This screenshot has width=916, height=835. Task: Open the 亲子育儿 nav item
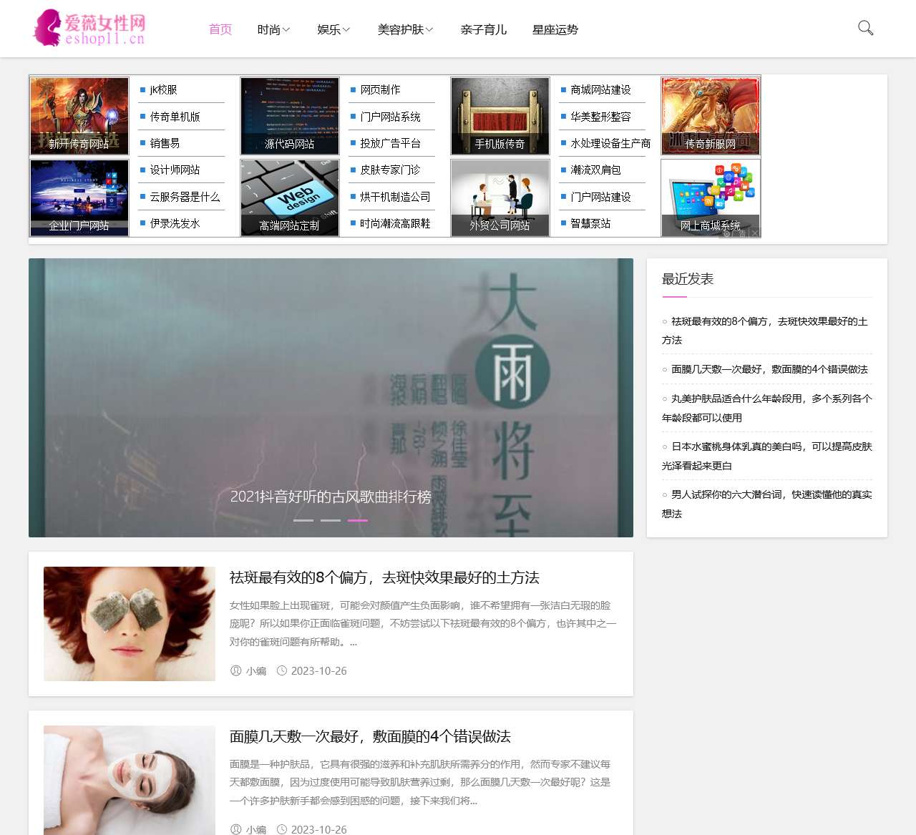tap(484, 29)
